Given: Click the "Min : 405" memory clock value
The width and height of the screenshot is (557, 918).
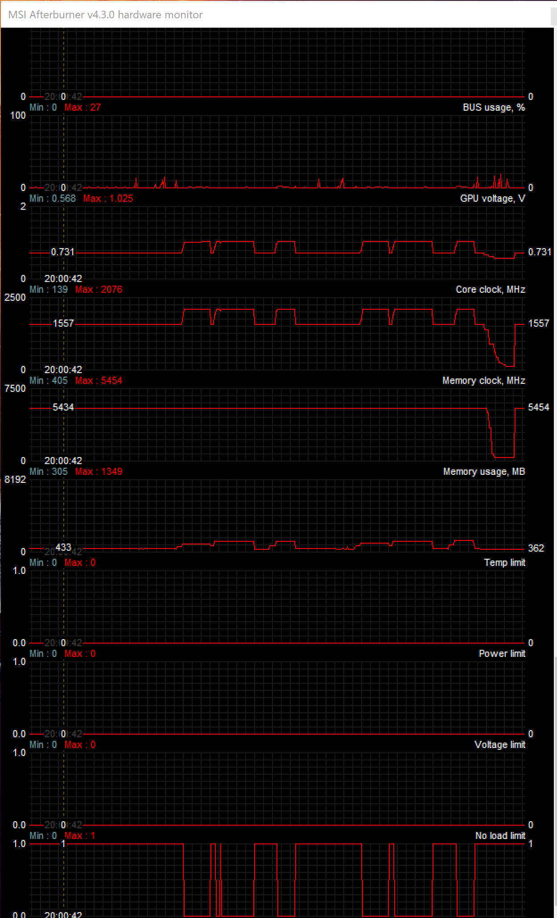Looking at the screenshot, I should 49,381.
